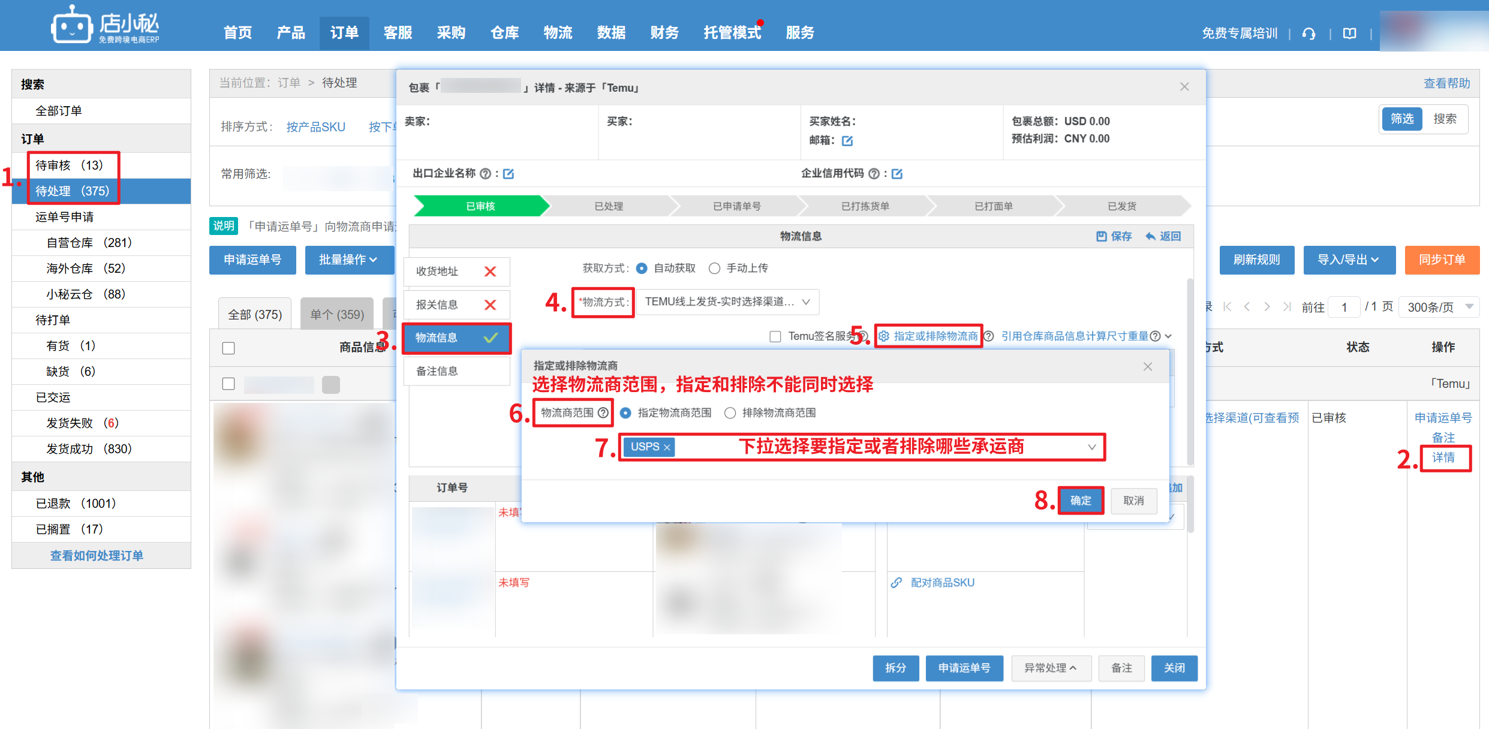Open the help book icon in header

click(x=1349, y=34)
